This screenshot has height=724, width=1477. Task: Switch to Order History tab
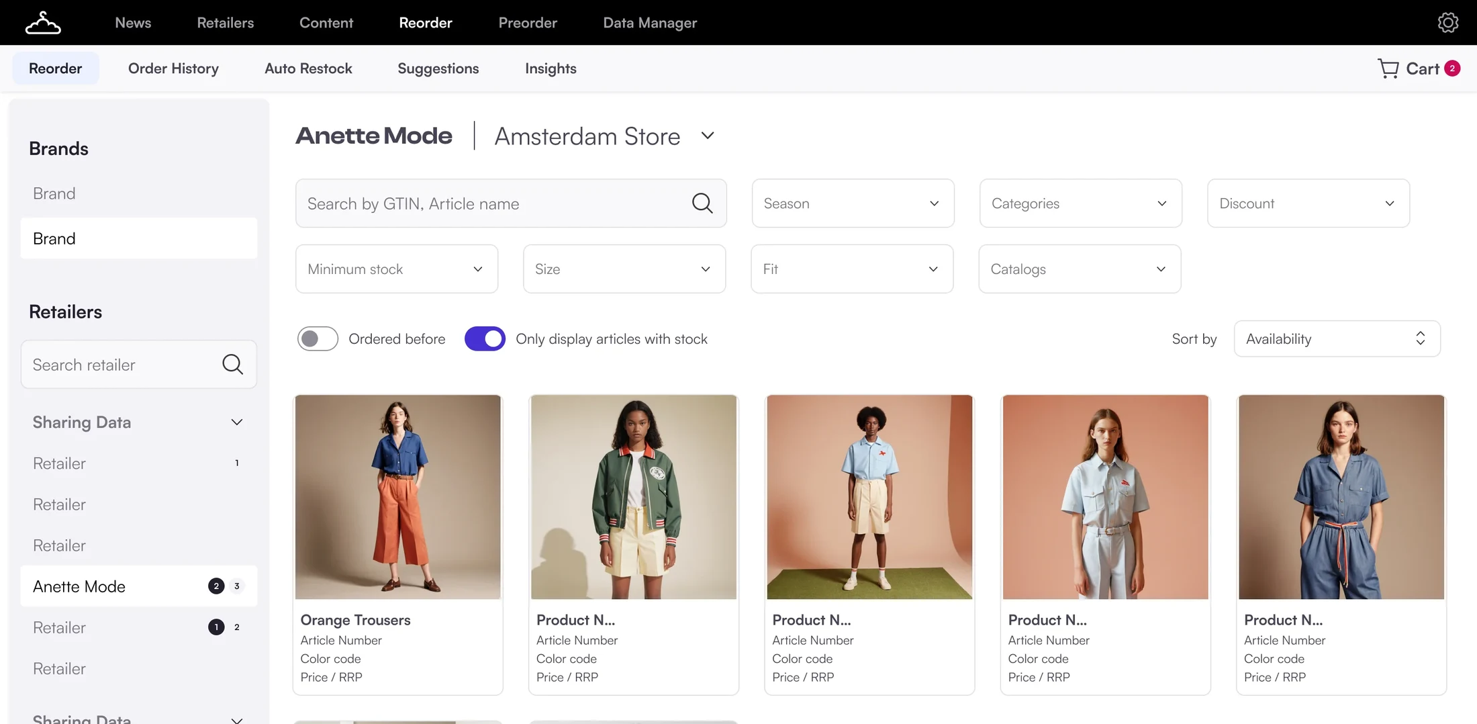[173, 69]
